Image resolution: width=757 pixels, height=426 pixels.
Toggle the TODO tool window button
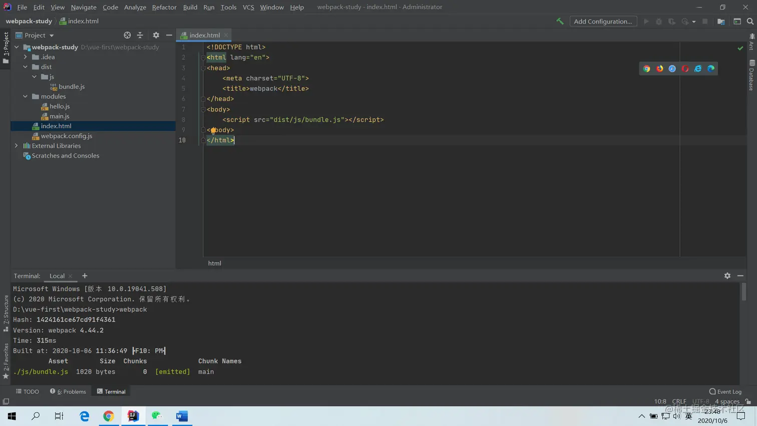[28, 391]
